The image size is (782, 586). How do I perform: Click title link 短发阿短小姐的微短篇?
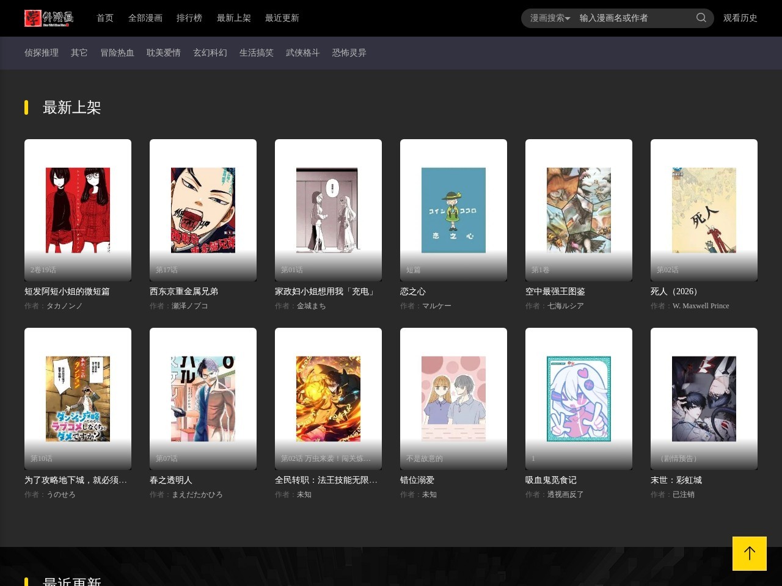67,292
